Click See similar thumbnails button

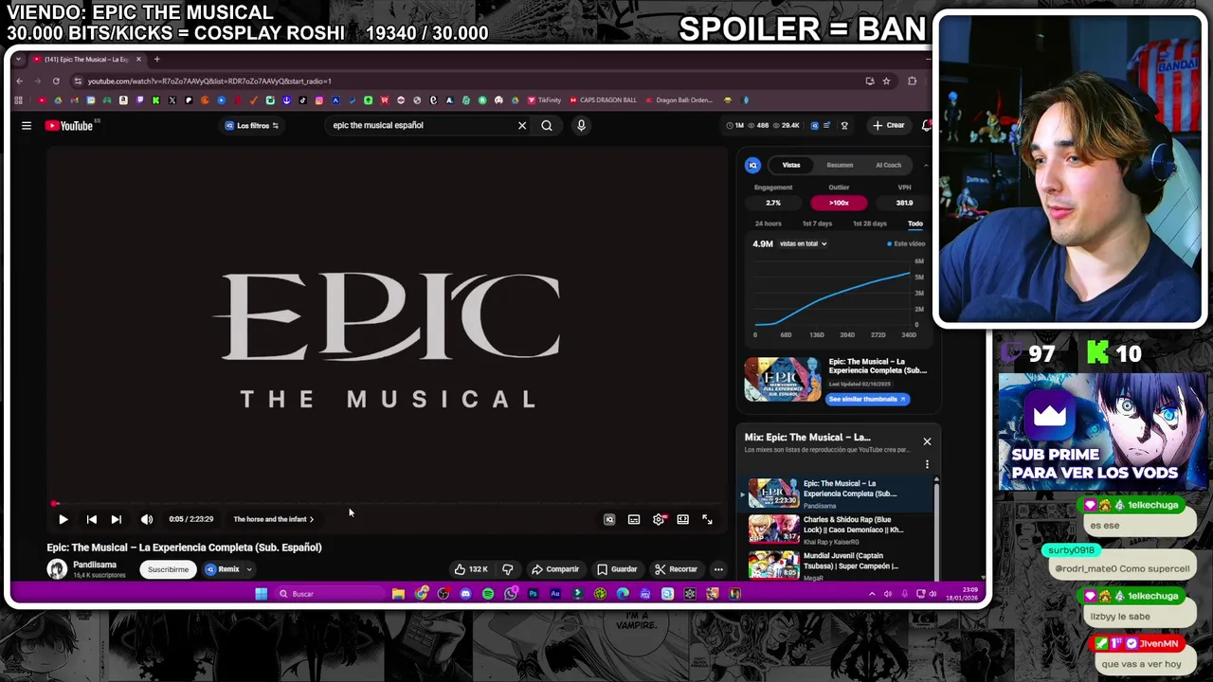pyautogui.click(x=868, y=399)
